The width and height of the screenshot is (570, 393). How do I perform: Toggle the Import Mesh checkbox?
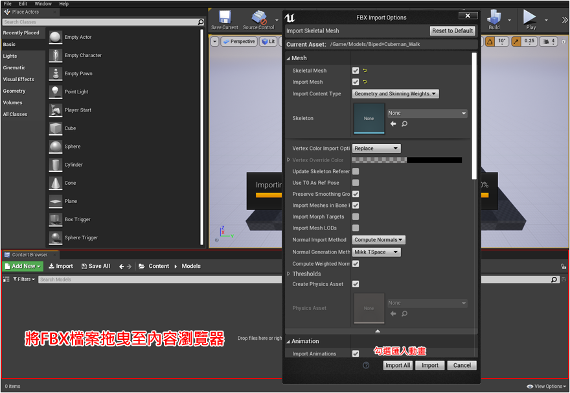click(356, 82)
